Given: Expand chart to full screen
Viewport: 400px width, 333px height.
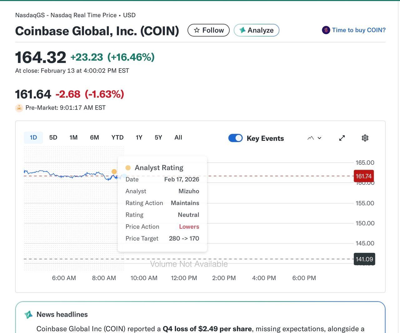Looking at the screenshot, I should [342, 138].
